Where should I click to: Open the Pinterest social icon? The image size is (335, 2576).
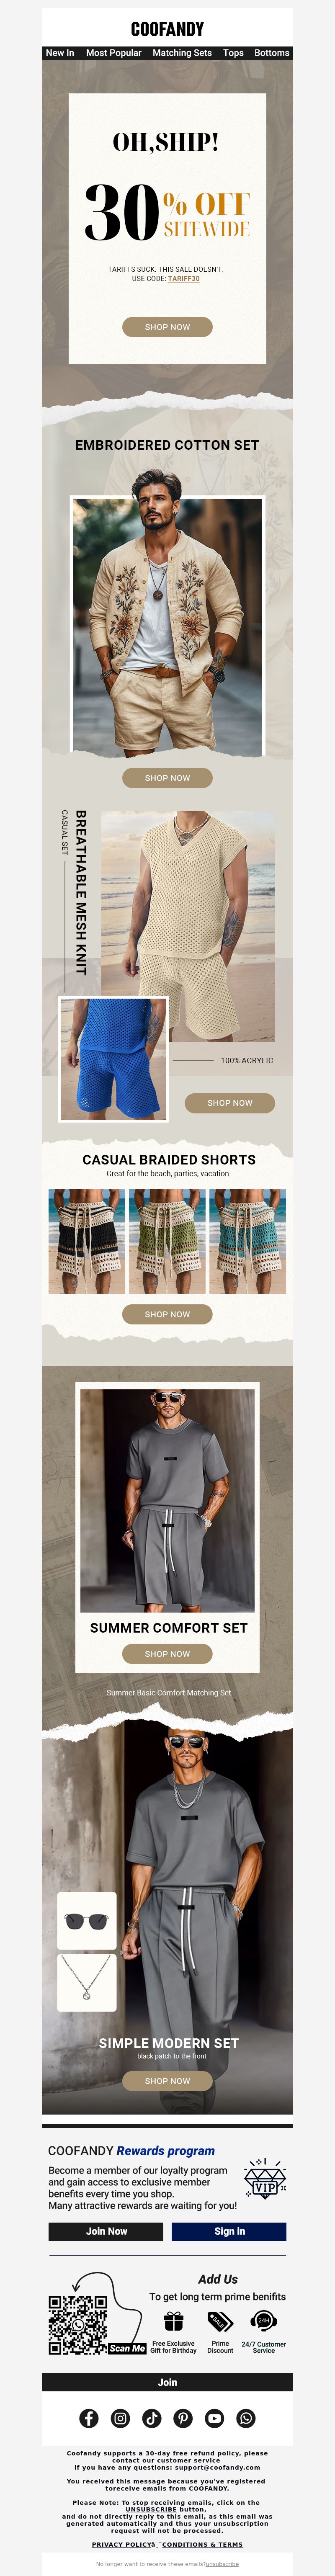[183, 2418]
